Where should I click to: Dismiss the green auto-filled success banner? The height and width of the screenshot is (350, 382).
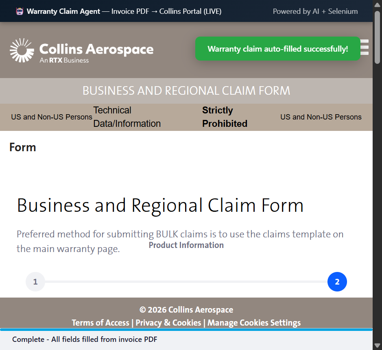click(x=277, y=48)
